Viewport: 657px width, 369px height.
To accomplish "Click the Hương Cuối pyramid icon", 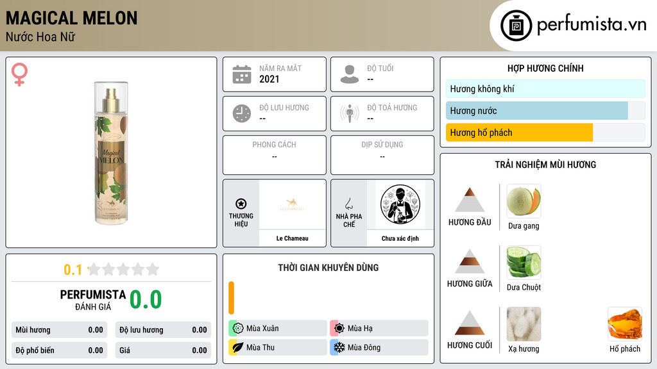I will pyautogui.click(x=470, y=323).
